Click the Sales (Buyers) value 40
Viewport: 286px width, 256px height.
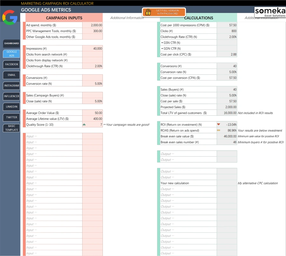(x=227, y=89)
